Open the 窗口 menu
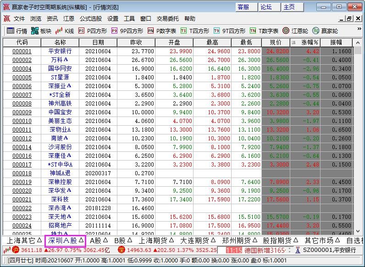 (146, 19)
